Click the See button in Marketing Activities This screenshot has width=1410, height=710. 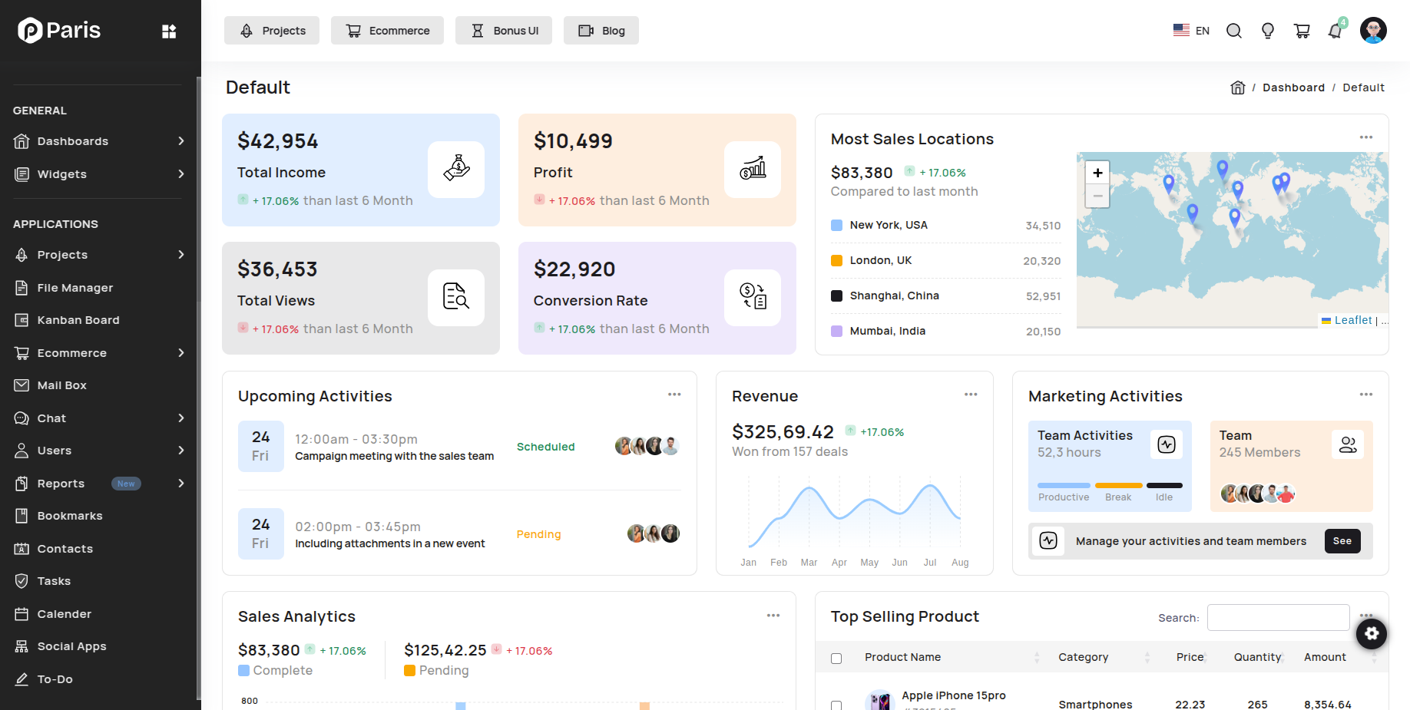click(1342, 541)
